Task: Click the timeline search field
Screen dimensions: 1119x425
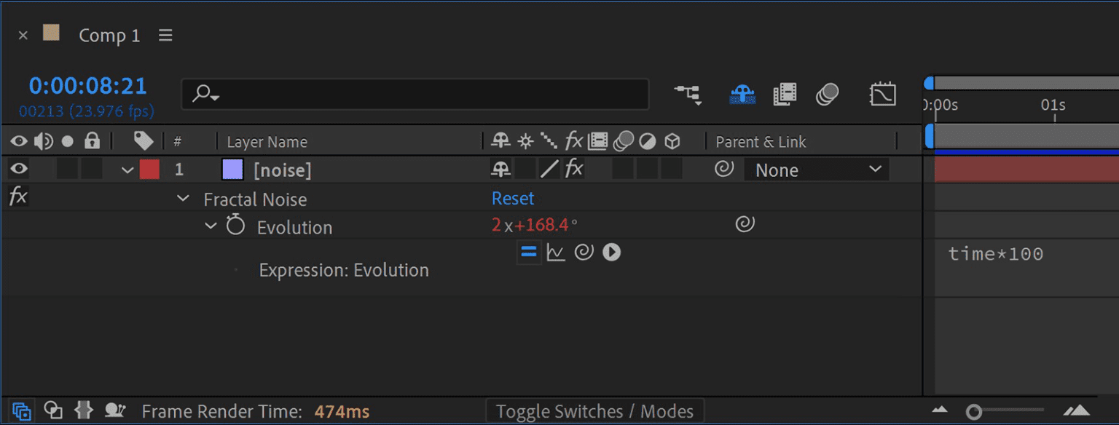Action: coord(415,94)
